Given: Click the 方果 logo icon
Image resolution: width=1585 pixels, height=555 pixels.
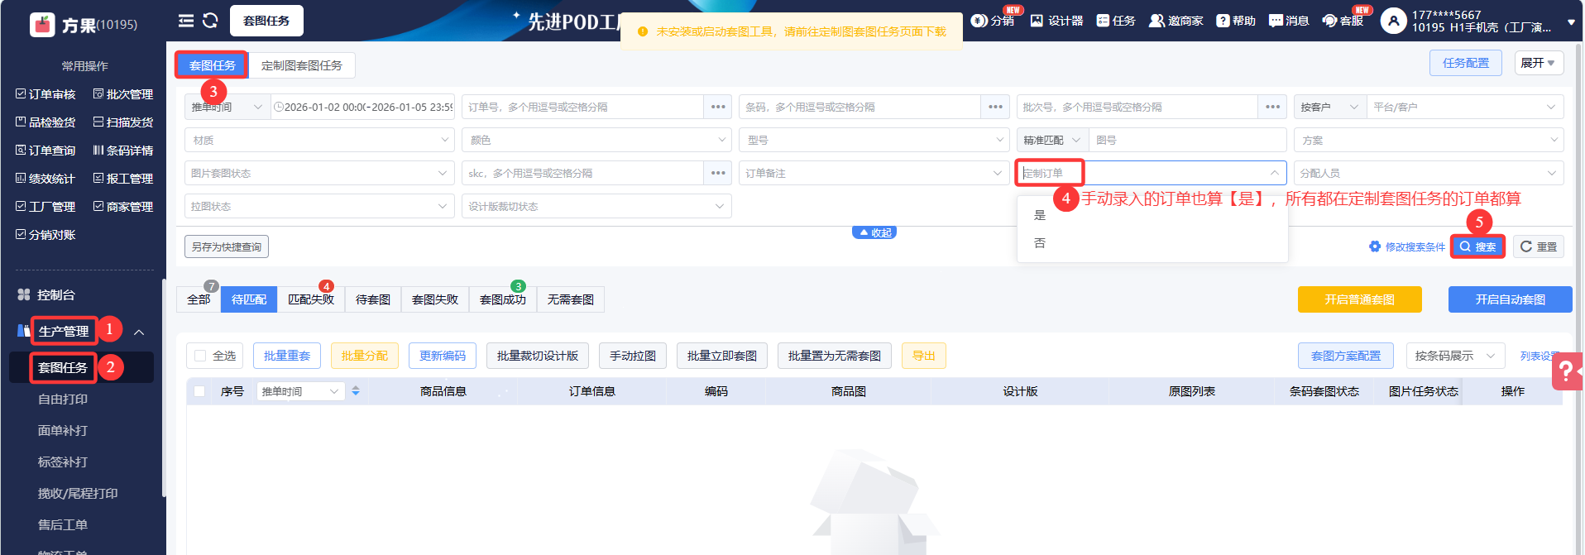Looking at the screenshot, I should [x=42, y=25].
